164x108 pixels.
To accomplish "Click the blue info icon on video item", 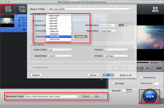I will [24, 30].
